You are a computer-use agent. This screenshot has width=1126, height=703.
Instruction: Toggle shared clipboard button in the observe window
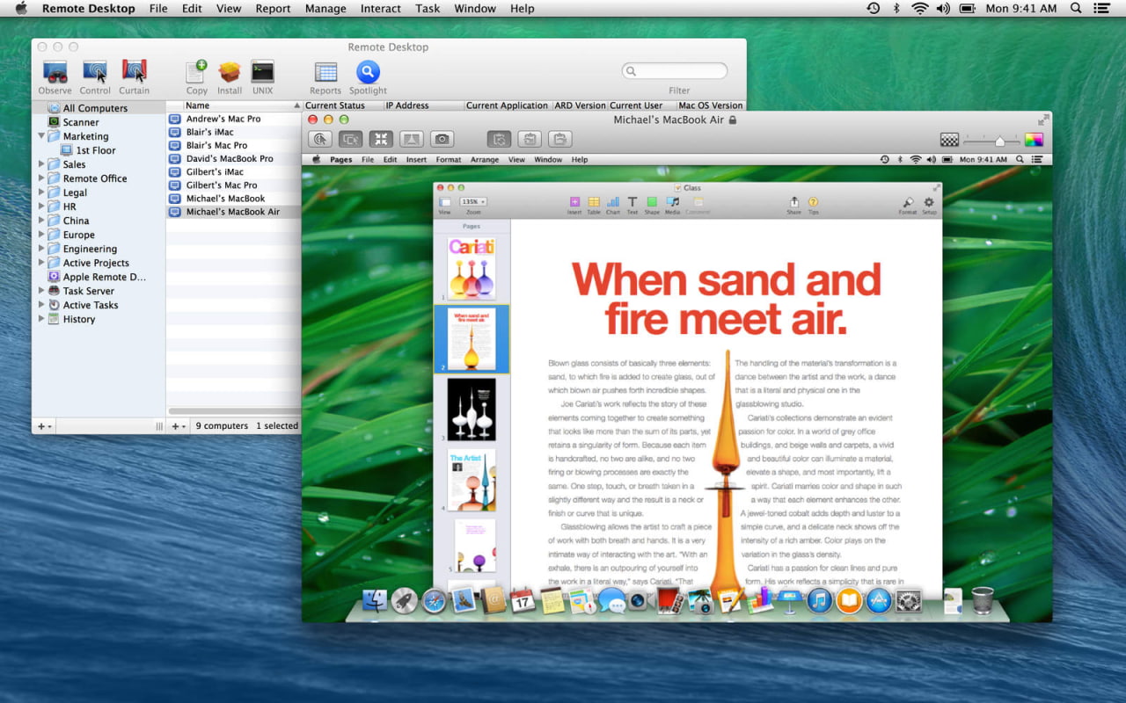click(499, 139)
